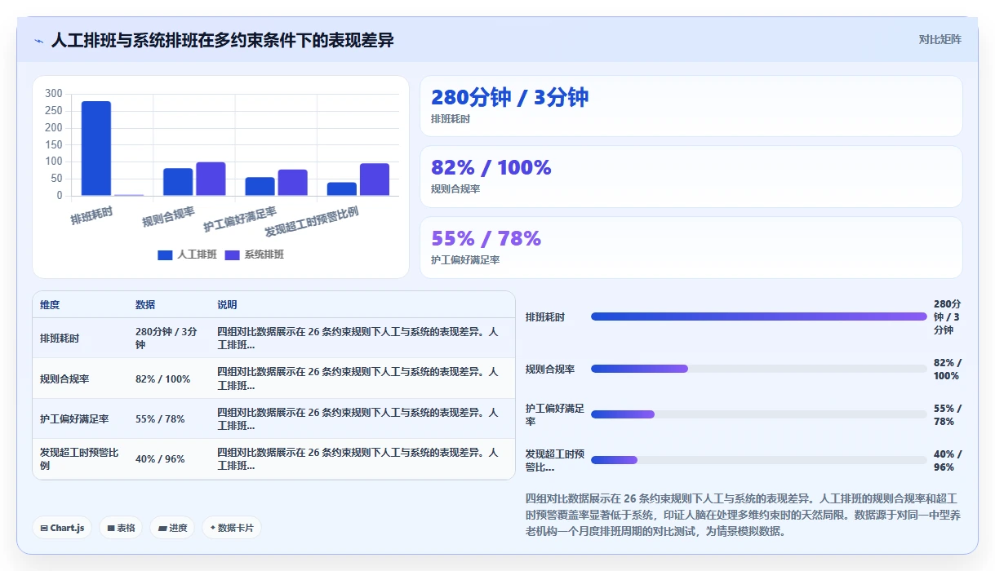Toggle the 人工排班 legend item
This screenshot has height=571, width=995.
(188, 255)
